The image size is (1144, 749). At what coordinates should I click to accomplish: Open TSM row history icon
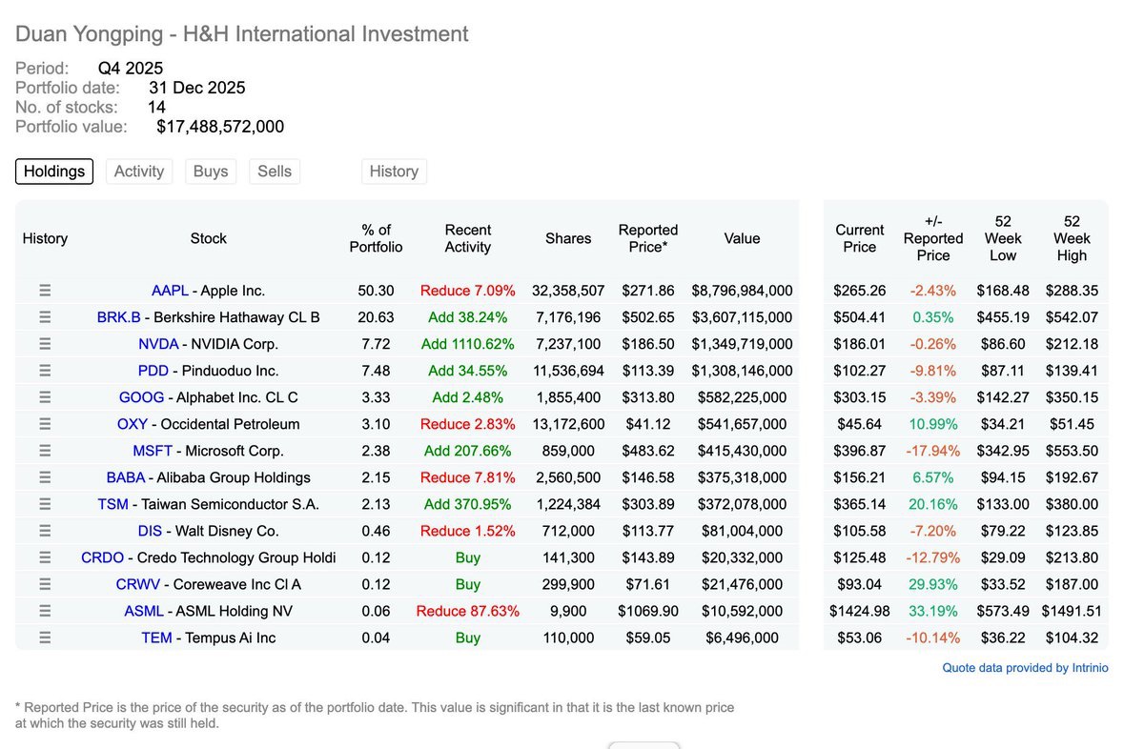[45, 504]
